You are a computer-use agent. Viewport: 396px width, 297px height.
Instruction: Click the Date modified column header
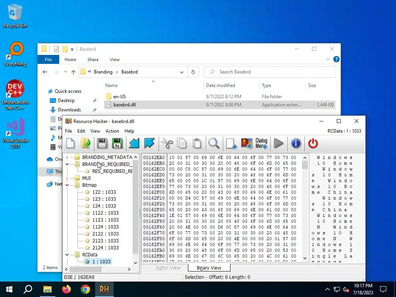(220, 85)
